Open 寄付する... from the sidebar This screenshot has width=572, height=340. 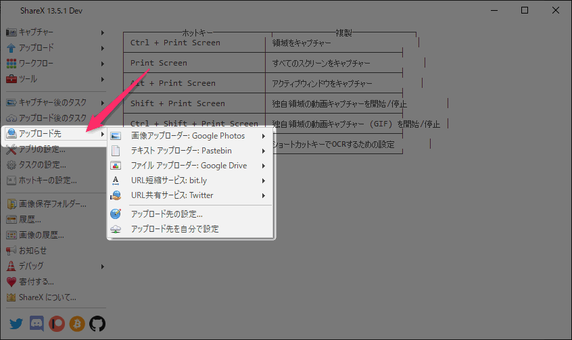click(x=36, y=282)
